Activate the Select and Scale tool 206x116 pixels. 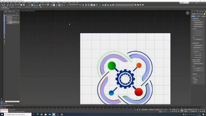(x=37, y=5)
